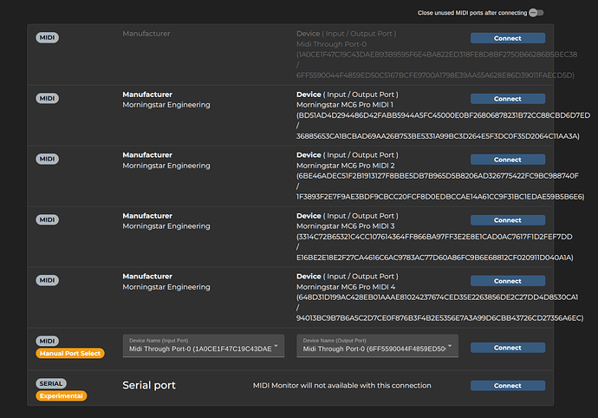Click the orange Experimental badge
Viewport: 598px width, 418px height.
(60, 396)
